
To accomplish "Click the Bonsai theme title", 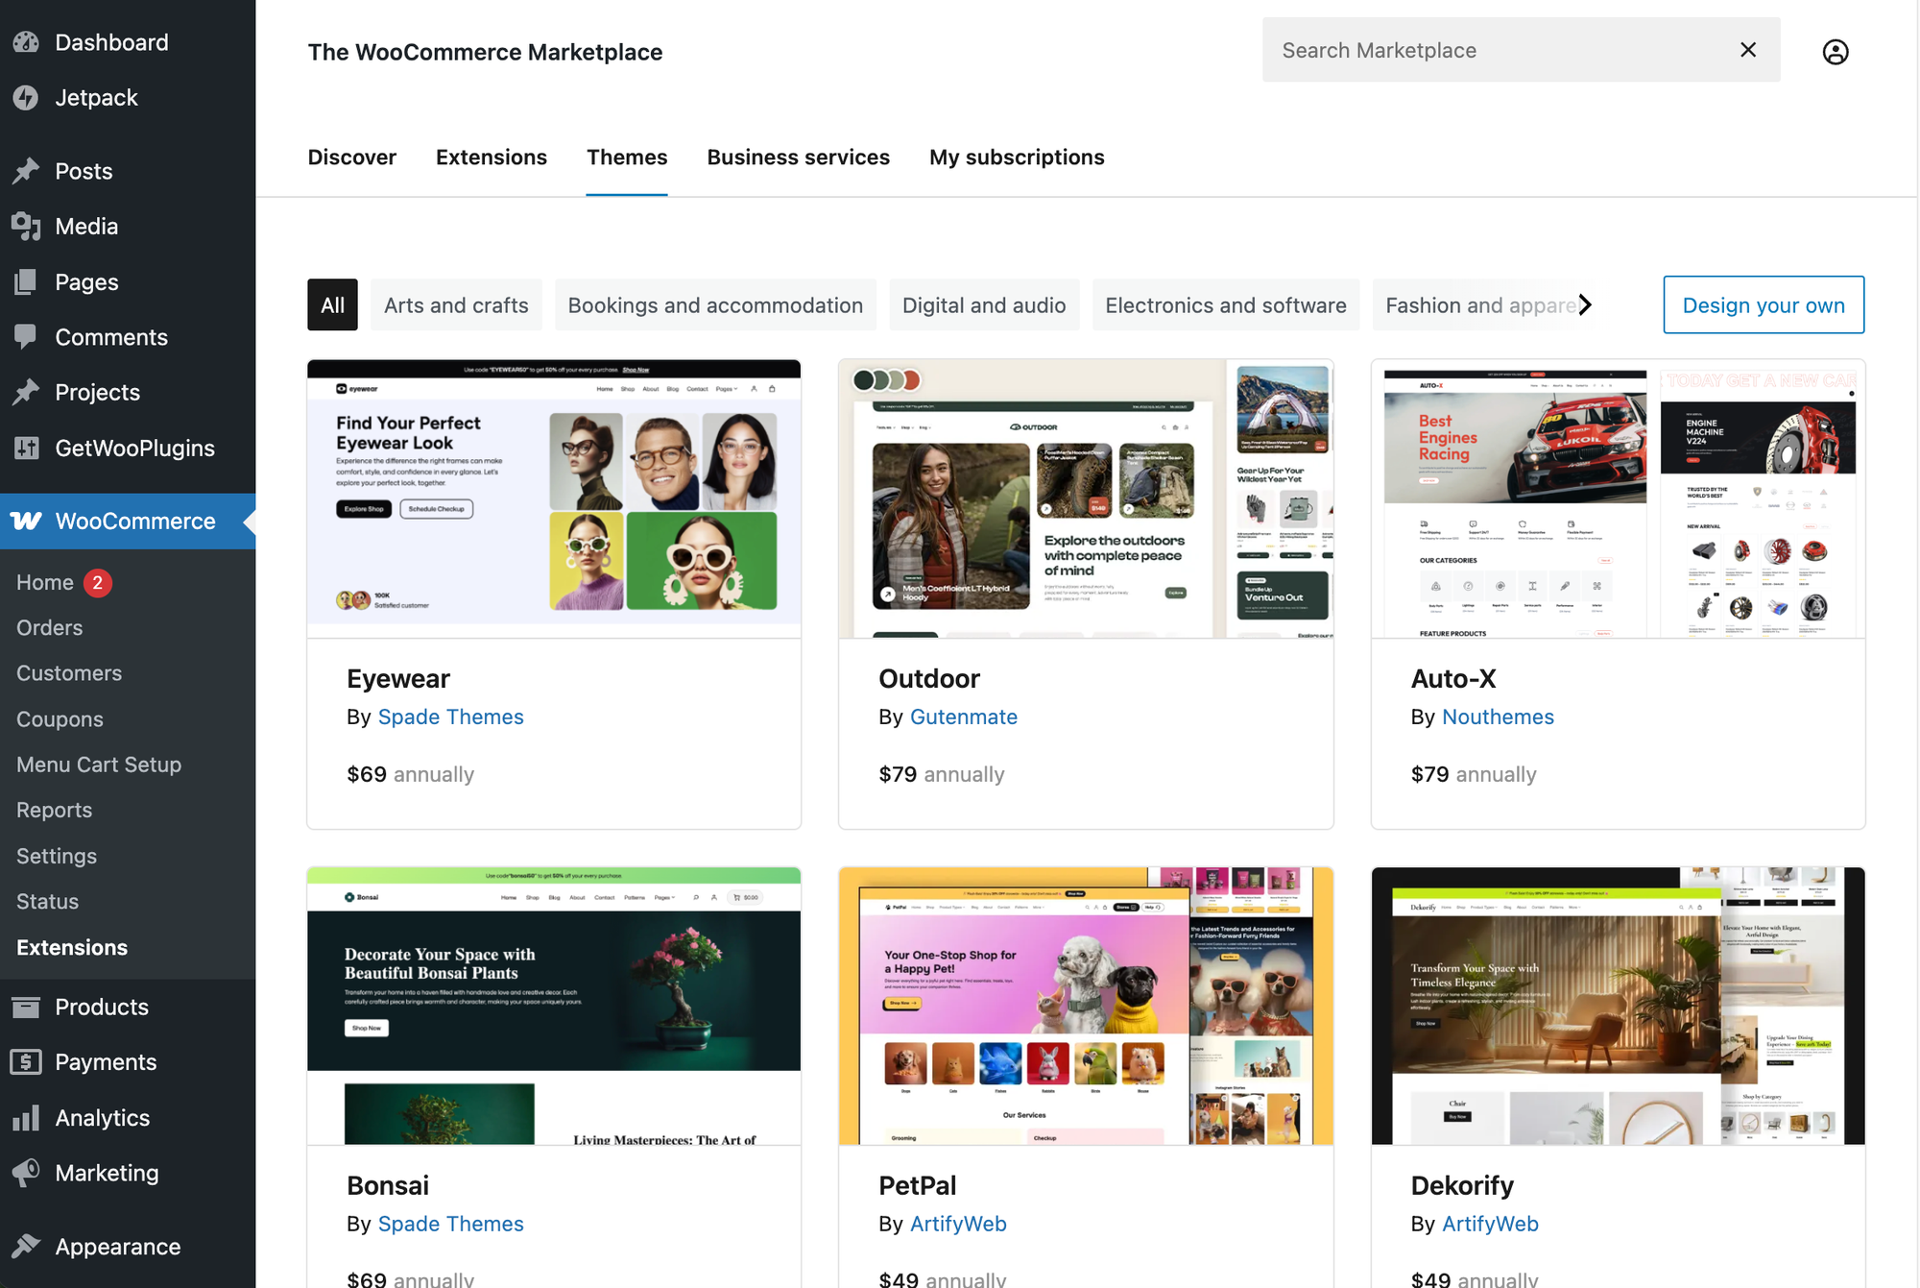I will click(388, 1186).
